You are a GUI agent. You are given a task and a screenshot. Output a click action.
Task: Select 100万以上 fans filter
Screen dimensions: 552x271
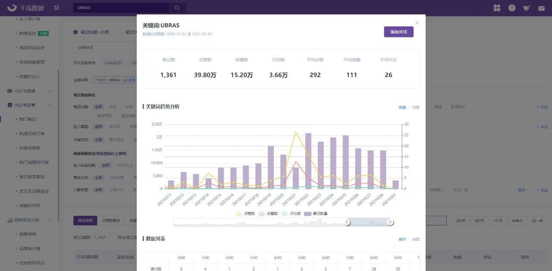(125, 165)
